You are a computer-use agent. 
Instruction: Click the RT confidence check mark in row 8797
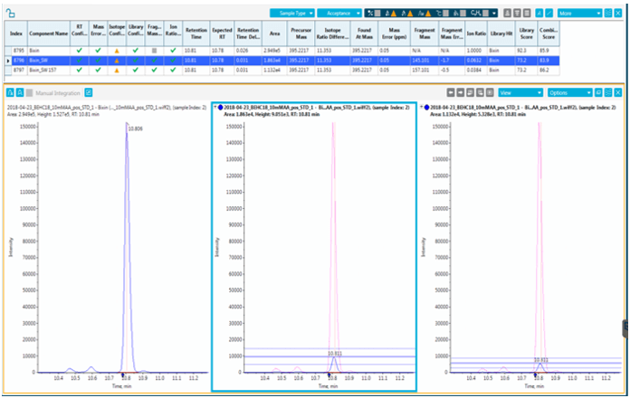pos(79,70)
